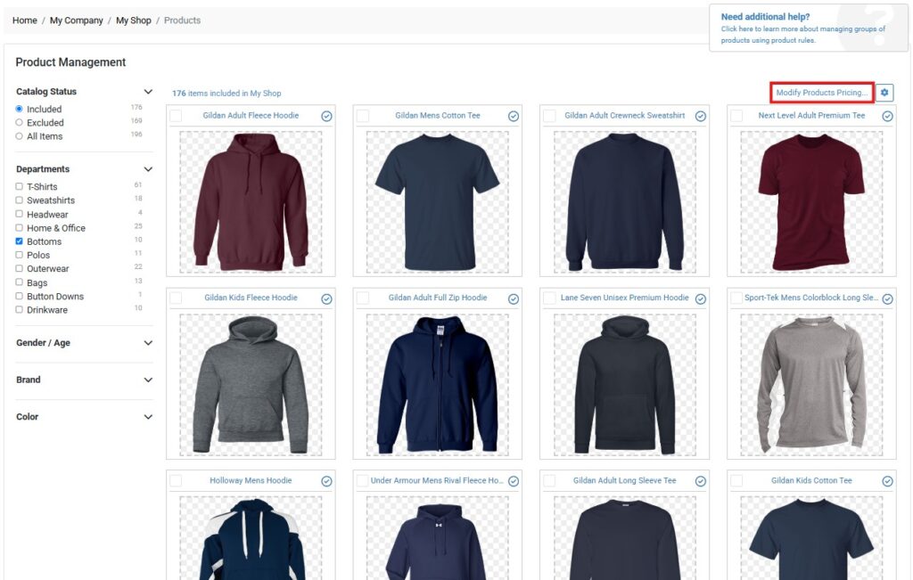The height and width of the screenshot is (580, 913).
Task: Click the checkmark icon on Lane Seven Unisex Premium Hoodie
Action: click(701, 299)
